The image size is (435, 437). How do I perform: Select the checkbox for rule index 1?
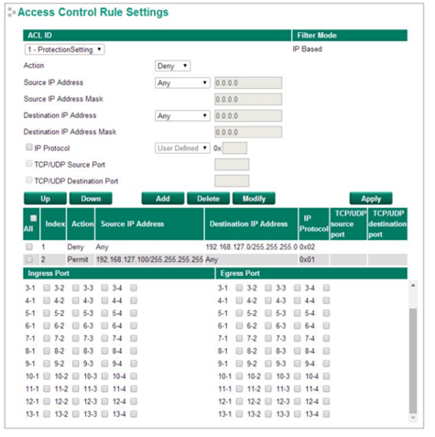click(x=29, y=246)
